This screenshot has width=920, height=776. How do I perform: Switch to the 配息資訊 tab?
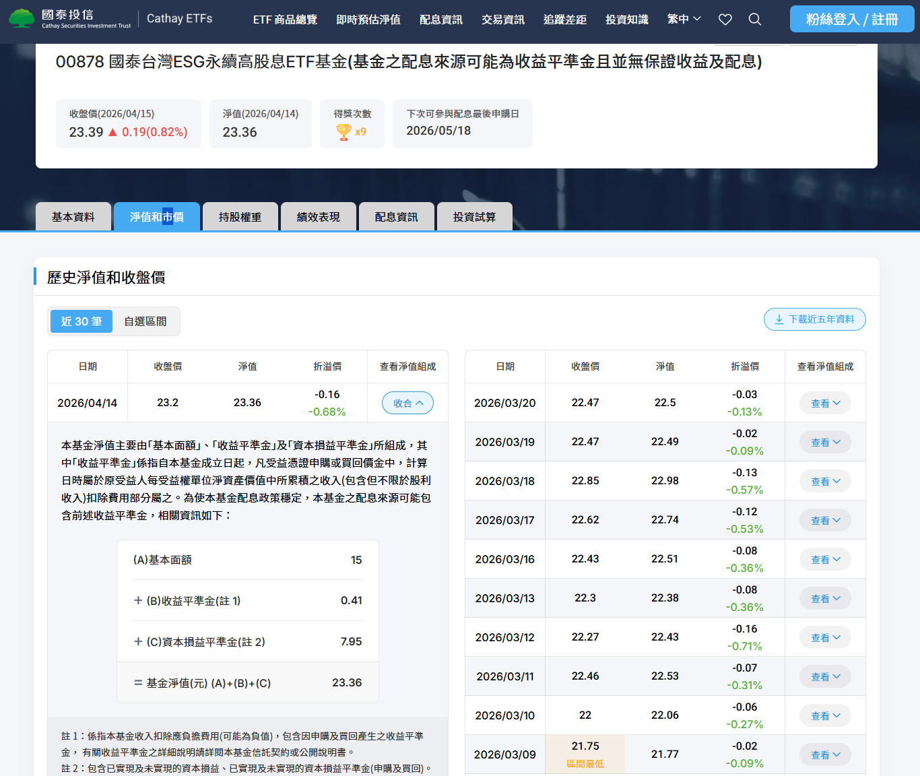(396, 216)
